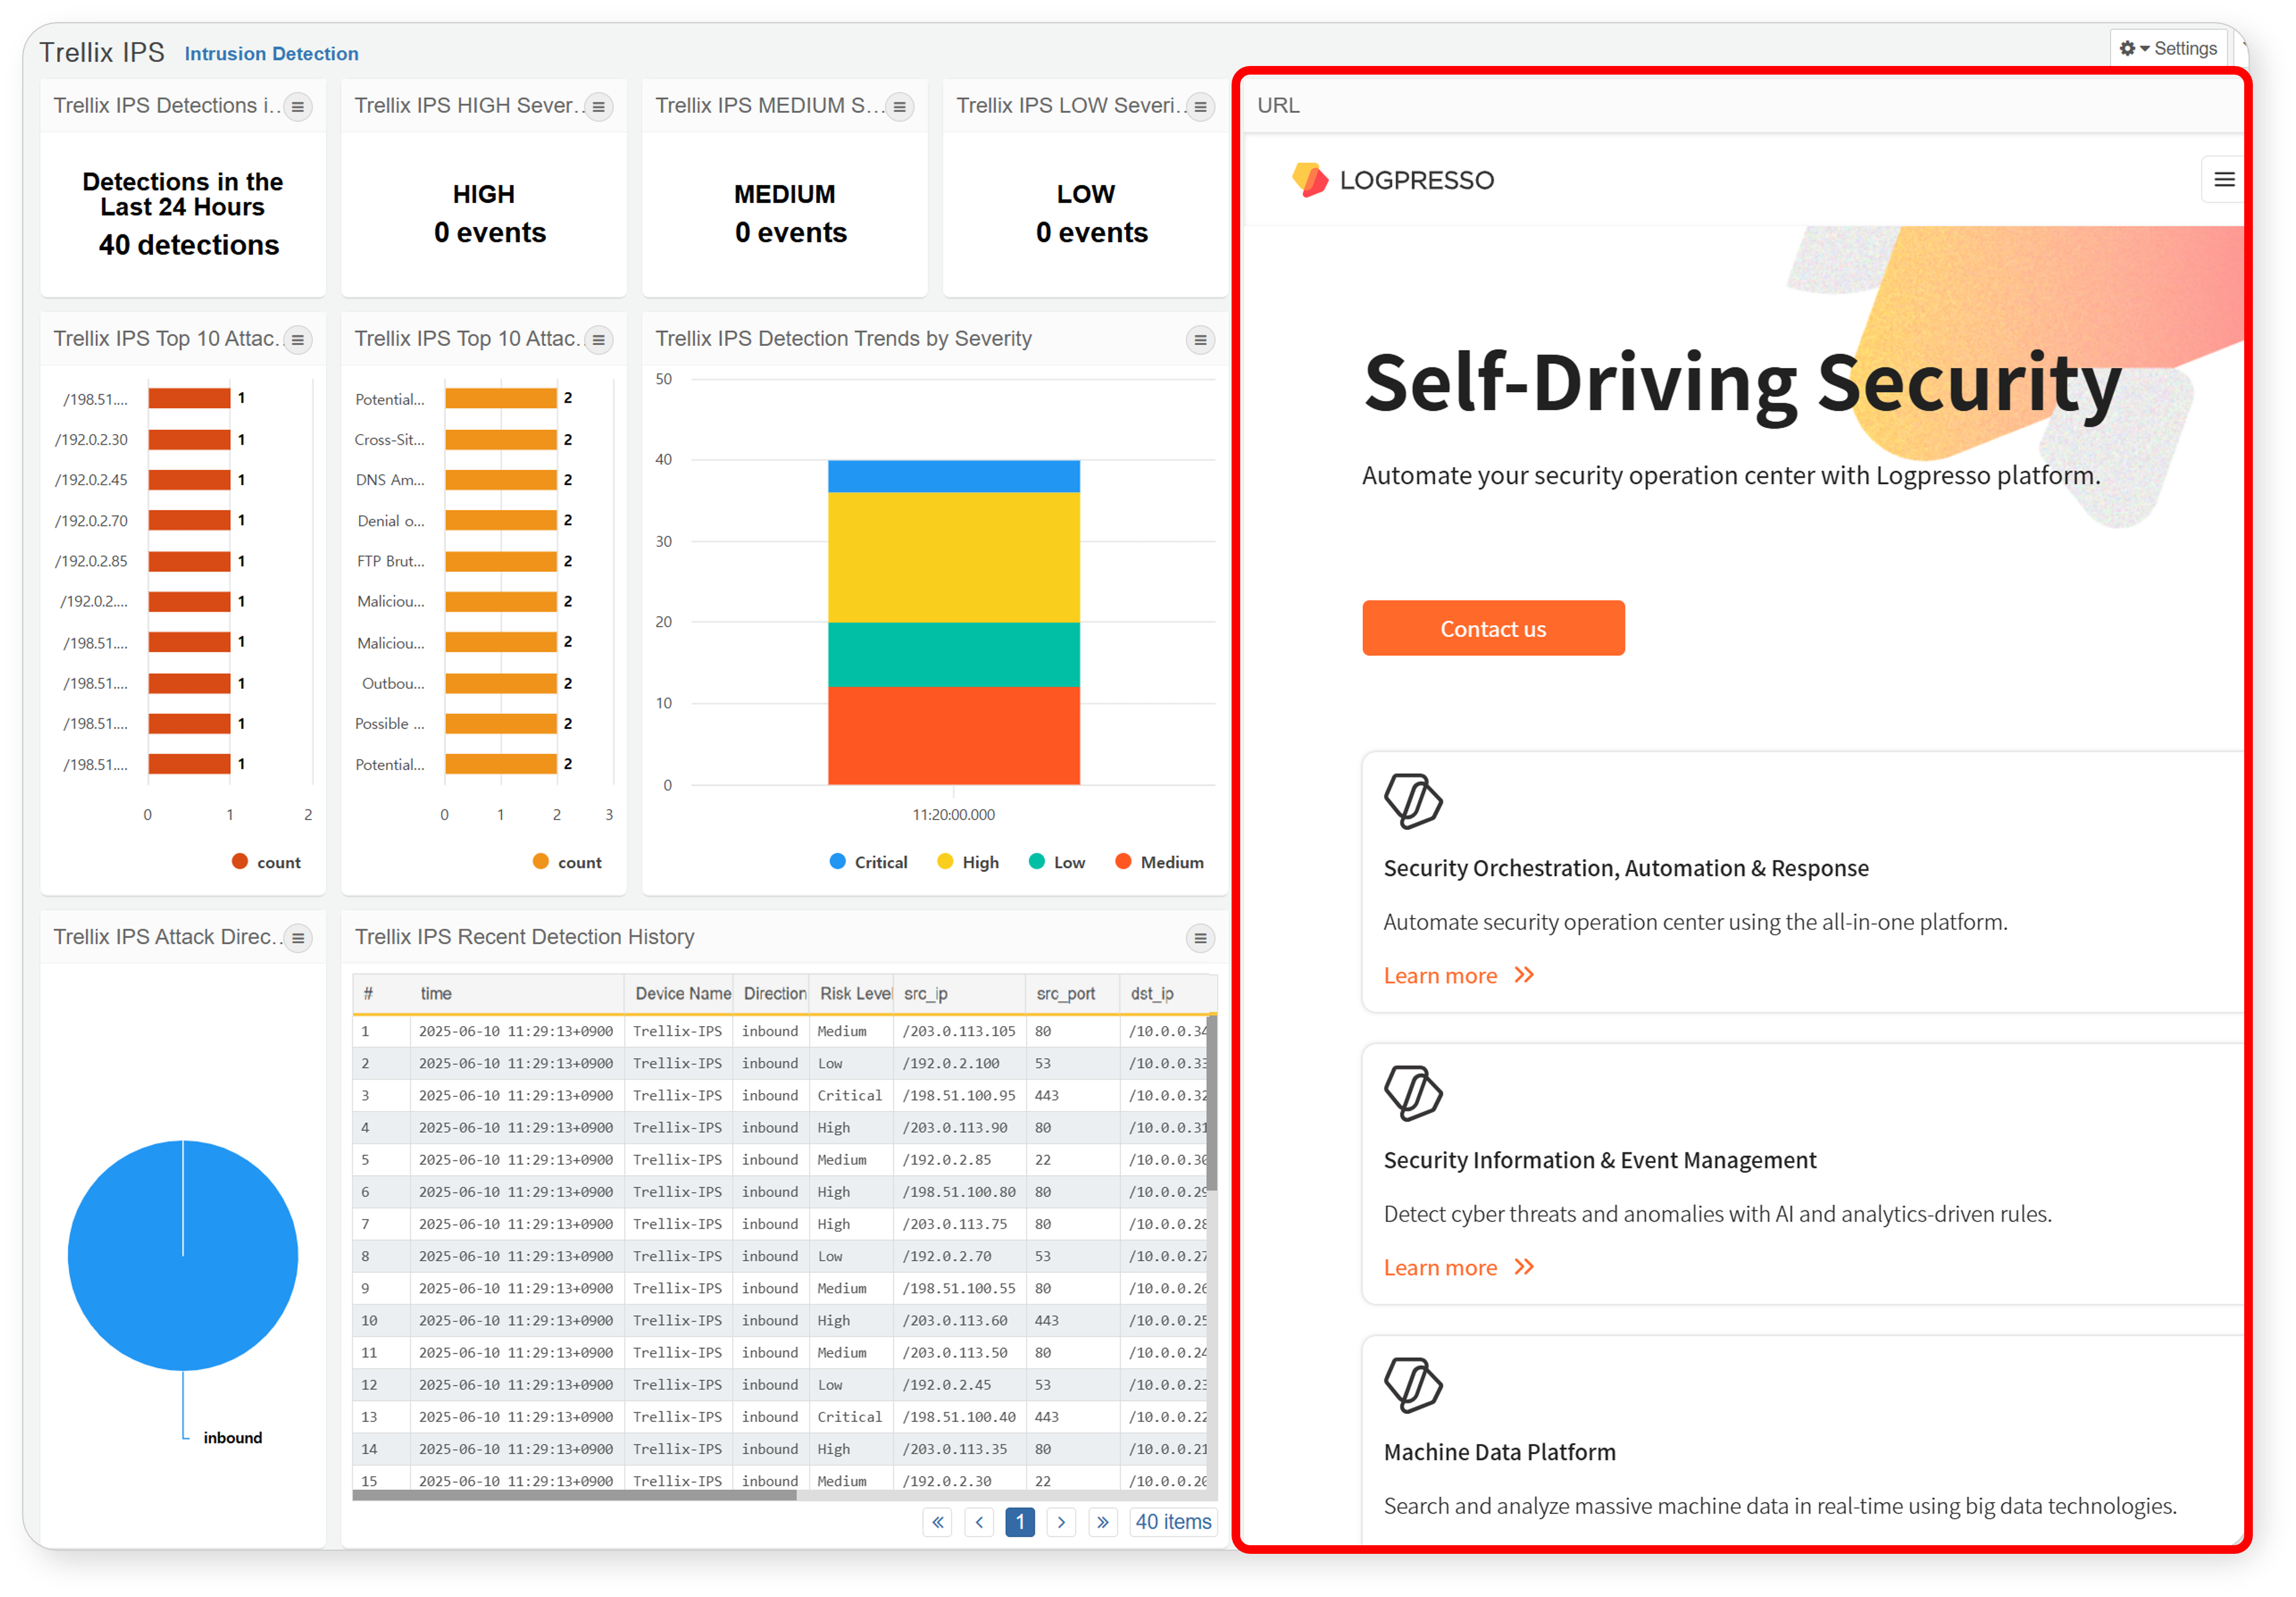Click the orange Medium segment of stacked bar

pos(954,735)
